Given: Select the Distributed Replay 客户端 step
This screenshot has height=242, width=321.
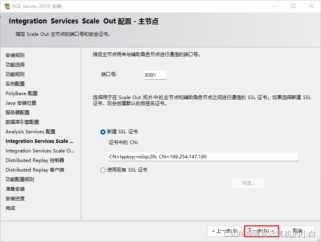Looking at the screenshot, I should tap(35, 170).
